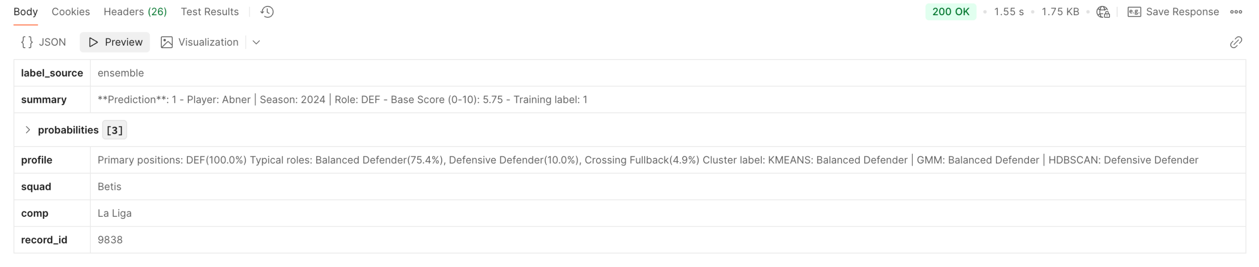The image size is (1259, 267).
Task: Open the Headers (26) tab
Action: 135,12
